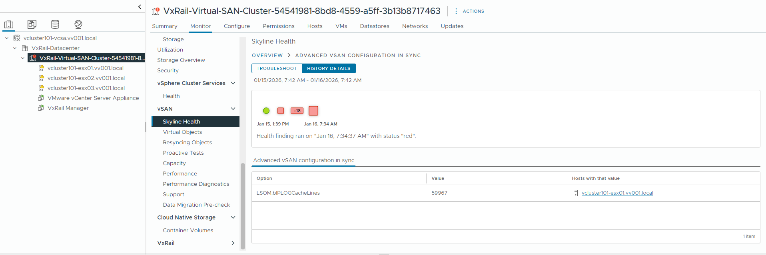Image resolution: width=766 pixels, height=255 pixels.
Task: Select the large red latest timeline marker
Action: (313, 111)
